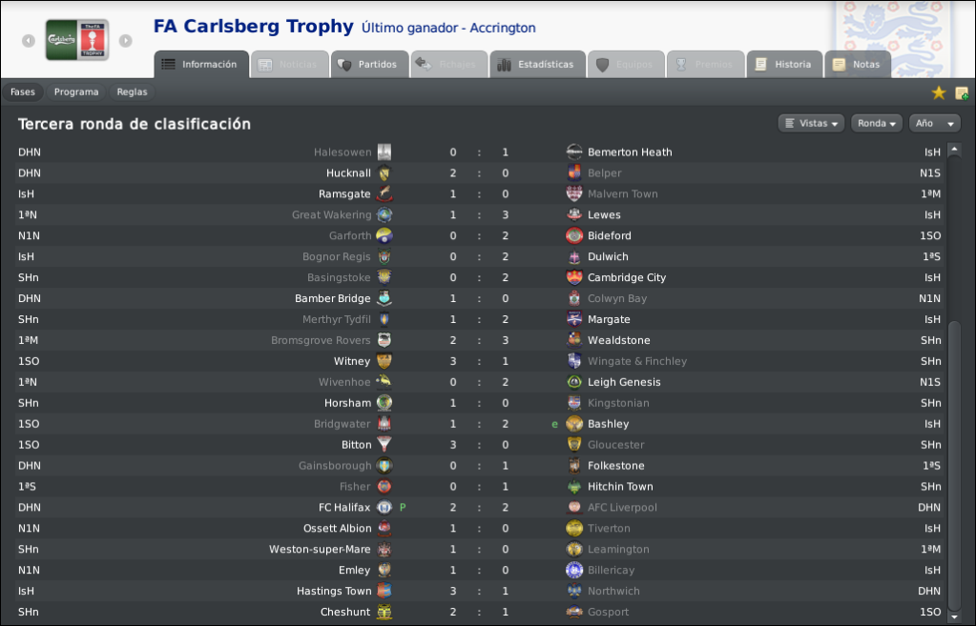This screenshot has width=976, height=626.
Task: Open the Historia tab
Action: (784, 64)
